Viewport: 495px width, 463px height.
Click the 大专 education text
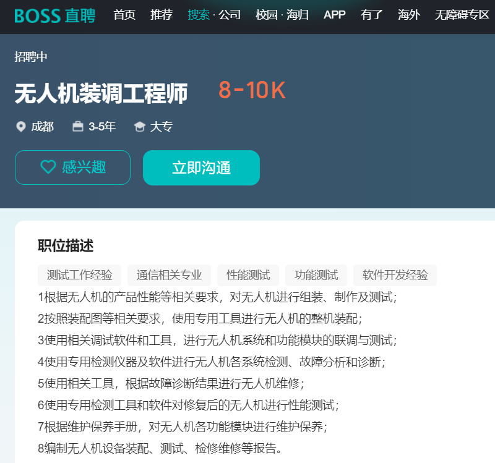pos(161,127)
